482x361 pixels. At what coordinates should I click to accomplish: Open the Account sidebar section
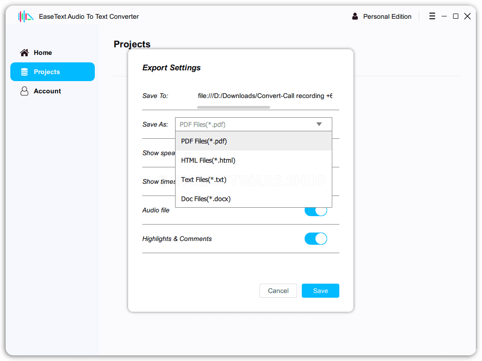(x=53, y=91)
